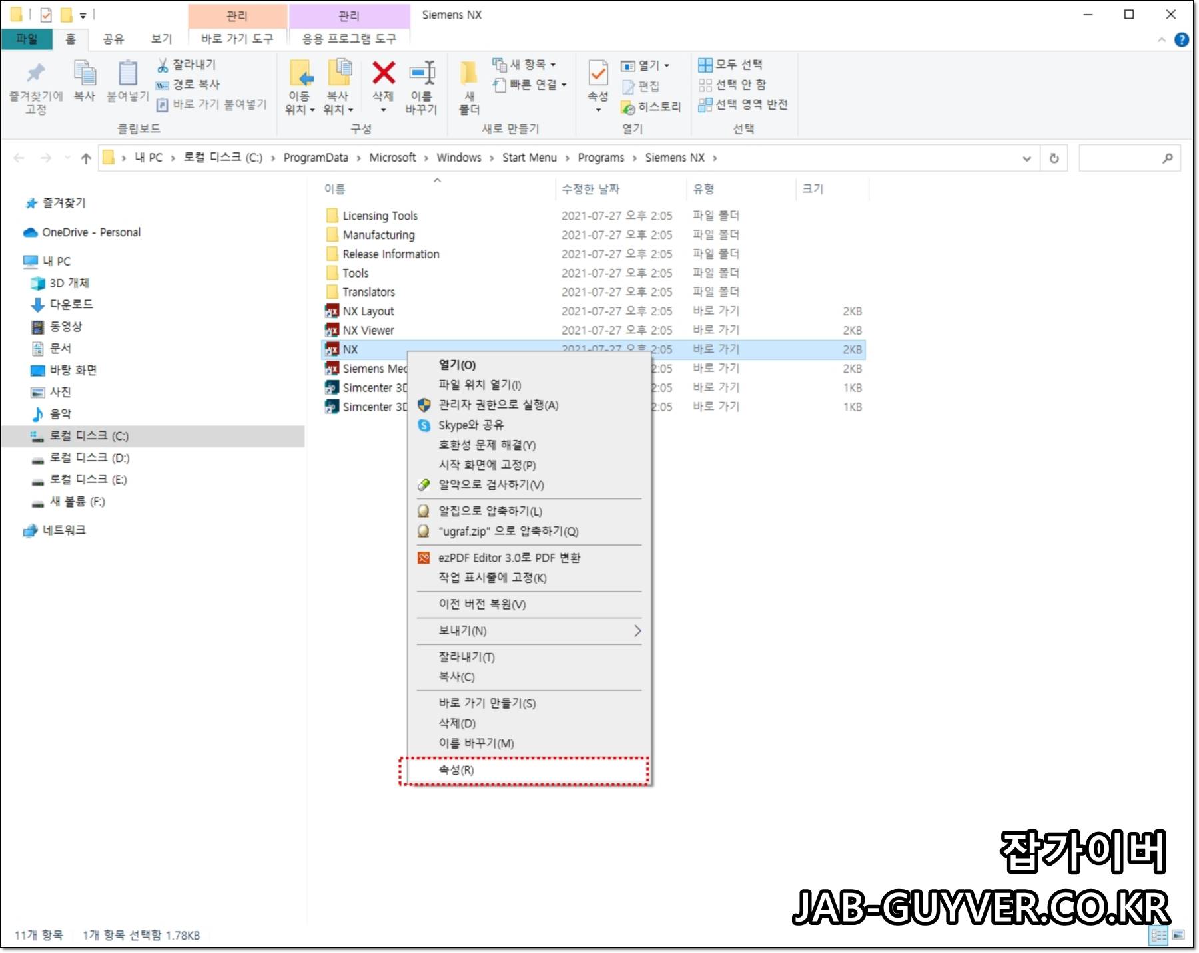Choose Create shortcut (바로 가기 만들기)
The image size is (1199, 953).
click(529, 703)
